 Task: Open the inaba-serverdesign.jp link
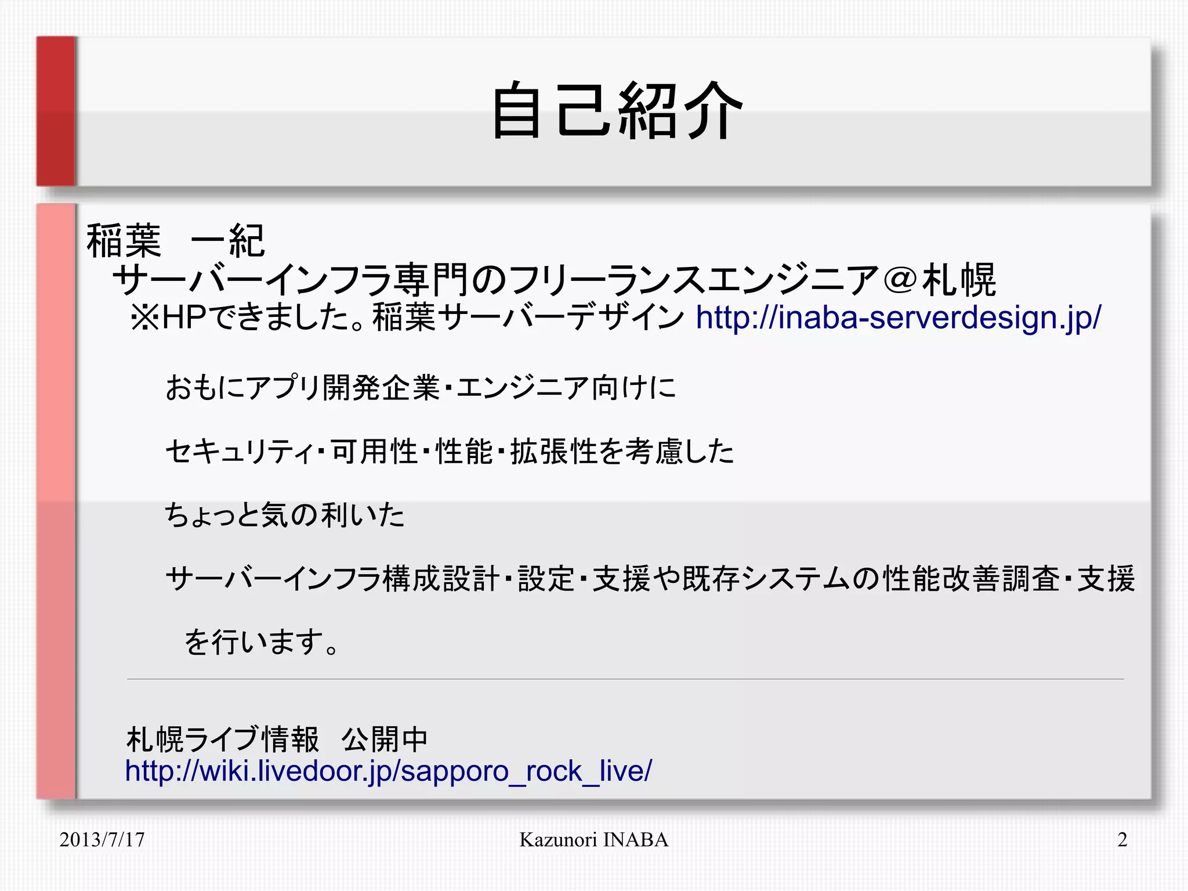(x=898, y=318)
